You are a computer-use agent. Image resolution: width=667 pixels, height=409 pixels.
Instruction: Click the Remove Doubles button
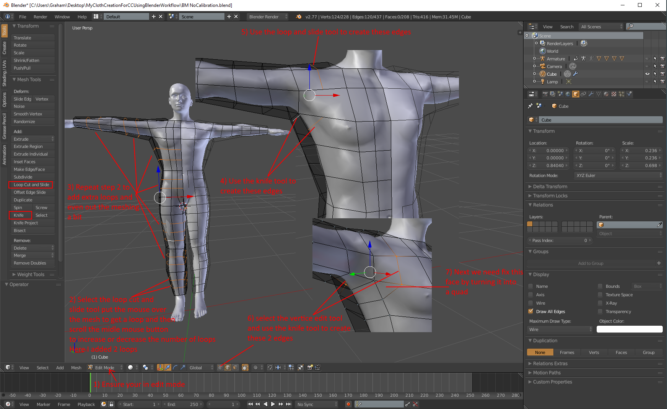pyautogui.click(x=33, y=263)
